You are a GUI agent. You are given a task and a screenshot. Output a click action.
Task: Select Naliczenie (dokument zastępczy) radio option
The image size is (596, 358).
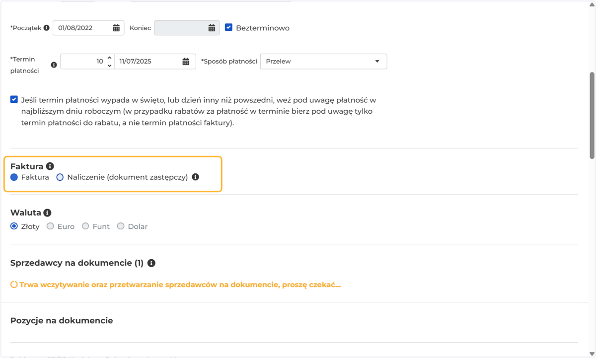(x=60, y=177)
